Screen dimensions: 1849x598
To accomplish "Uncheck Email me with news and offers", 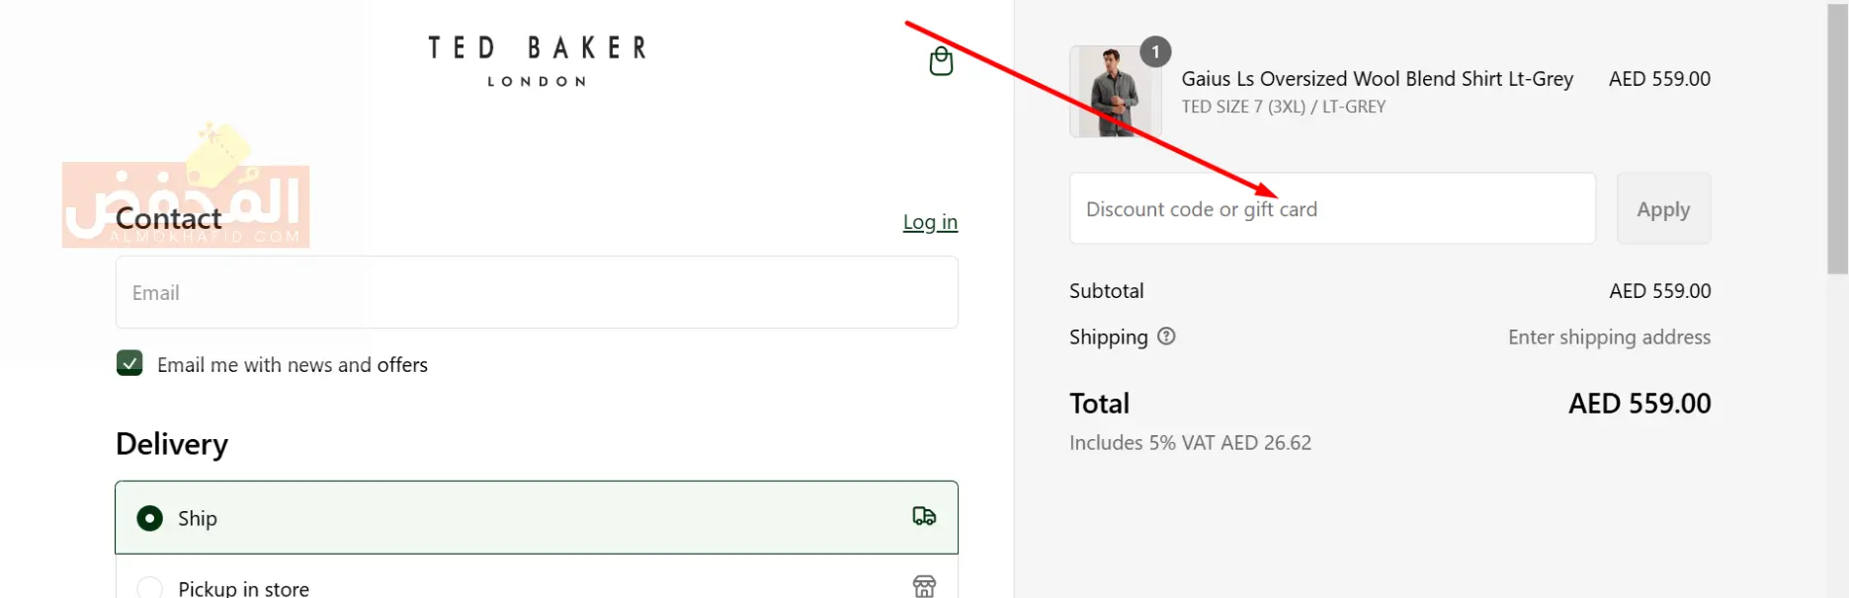I will pyautogui.click(x=129, y=363).
